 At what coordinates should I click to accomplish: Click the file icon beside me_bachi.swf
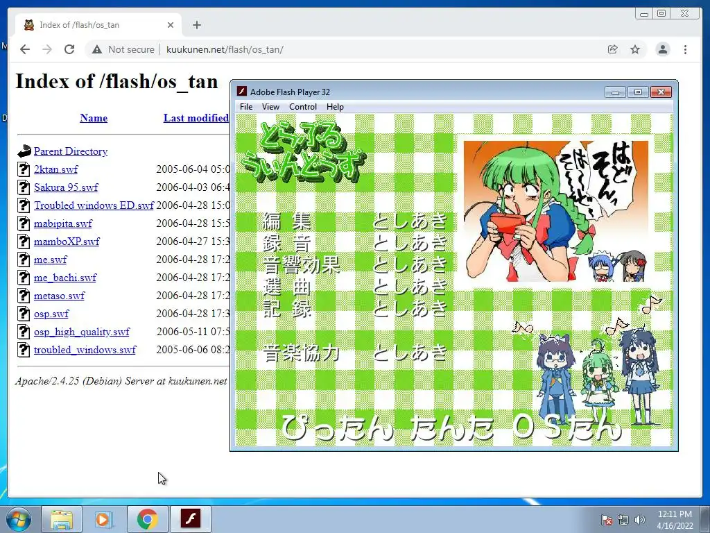tap(24, 278)
